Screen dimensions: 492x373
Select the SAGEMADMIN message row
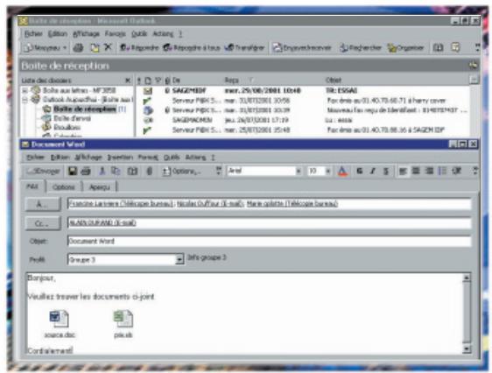click(303, 120)
